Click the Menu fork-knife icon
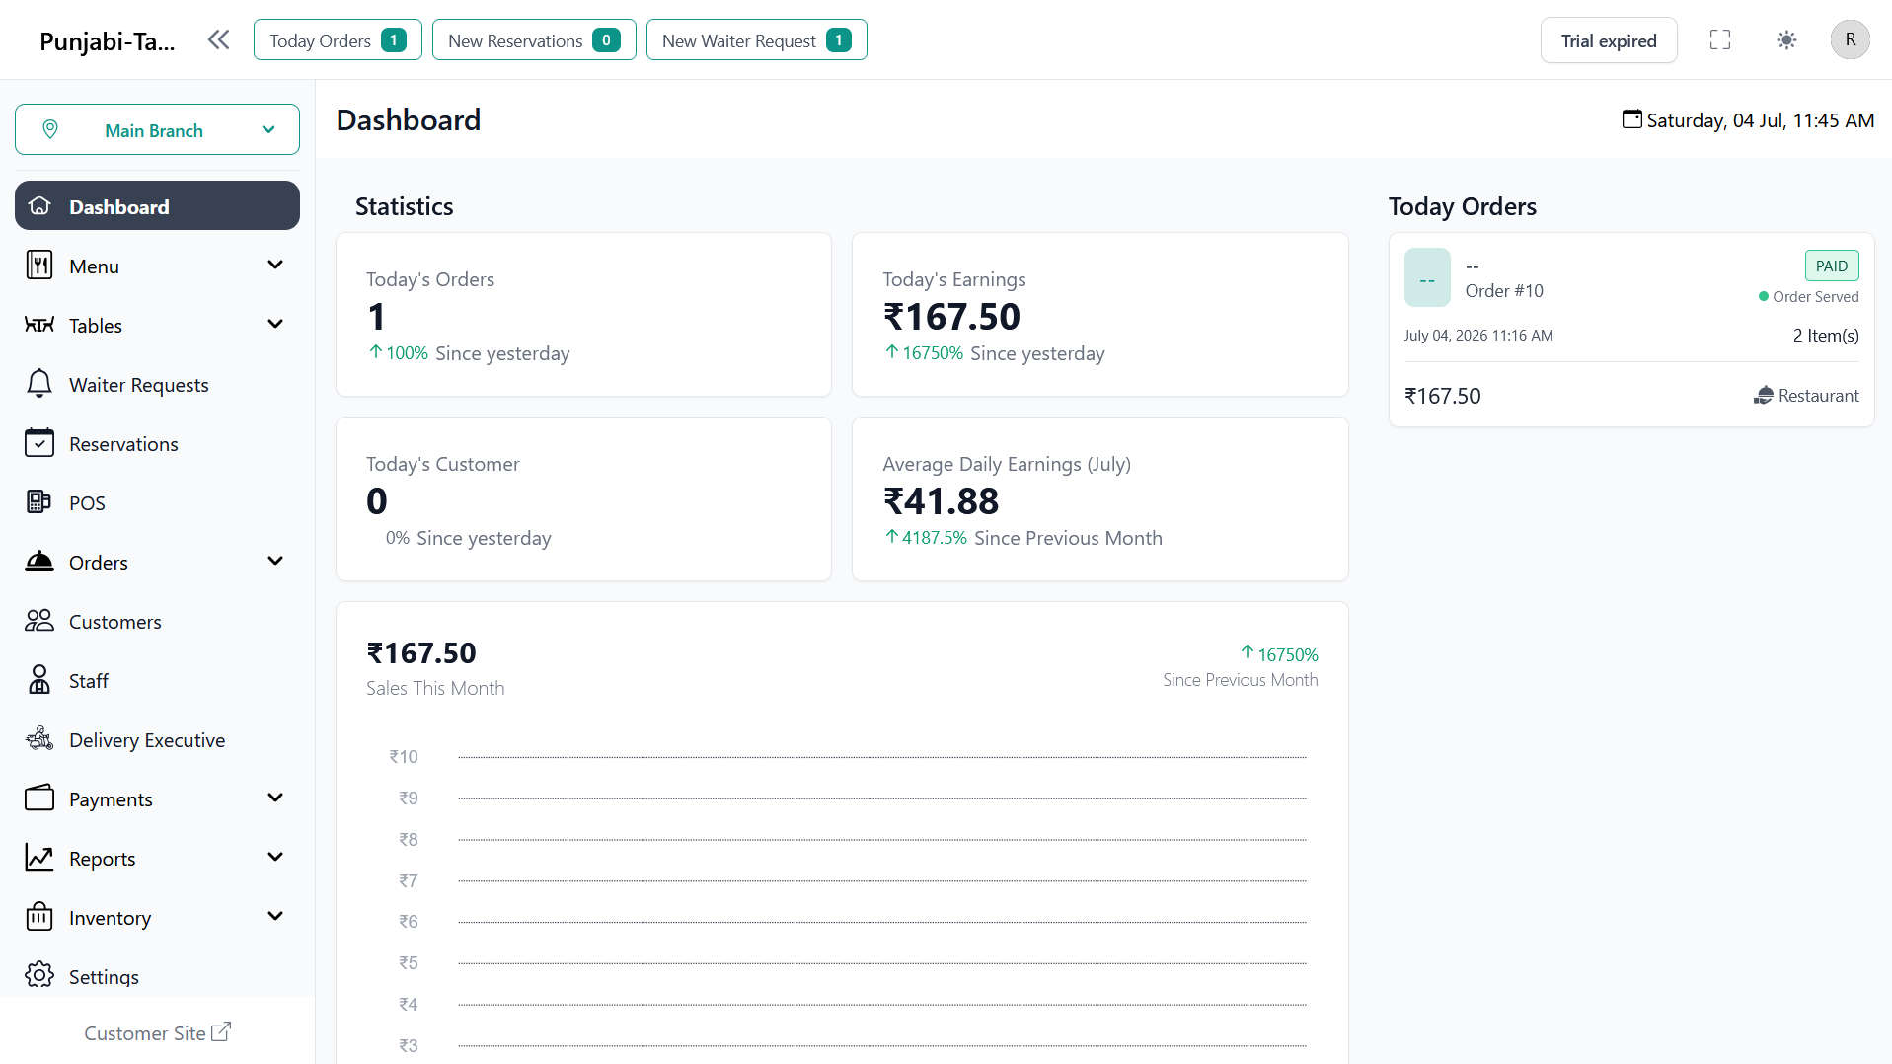This screenshot has width=1892, height=1064. click(39, 266)
